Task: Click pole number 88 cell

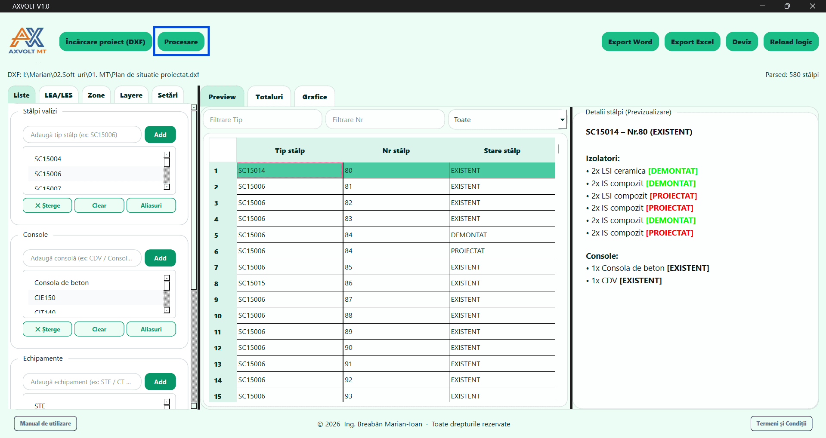Action: [396, 315]
